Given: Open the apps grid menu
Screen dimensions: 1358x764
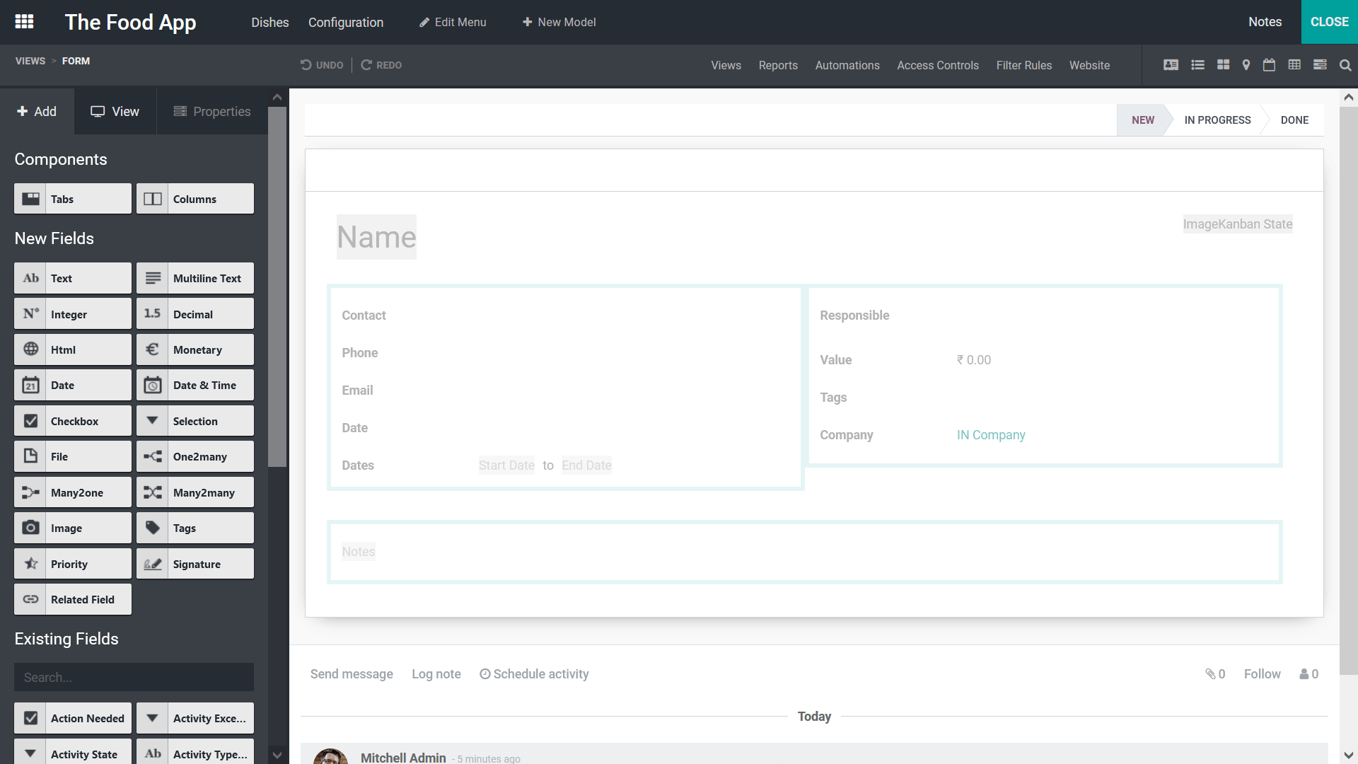Looking at the screenshot, I should pos(25,22).
